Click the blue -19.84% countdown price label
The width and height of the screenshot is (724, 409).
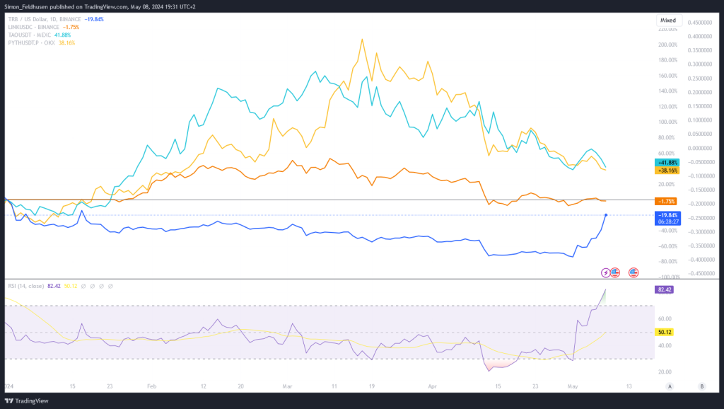[667, 218]
